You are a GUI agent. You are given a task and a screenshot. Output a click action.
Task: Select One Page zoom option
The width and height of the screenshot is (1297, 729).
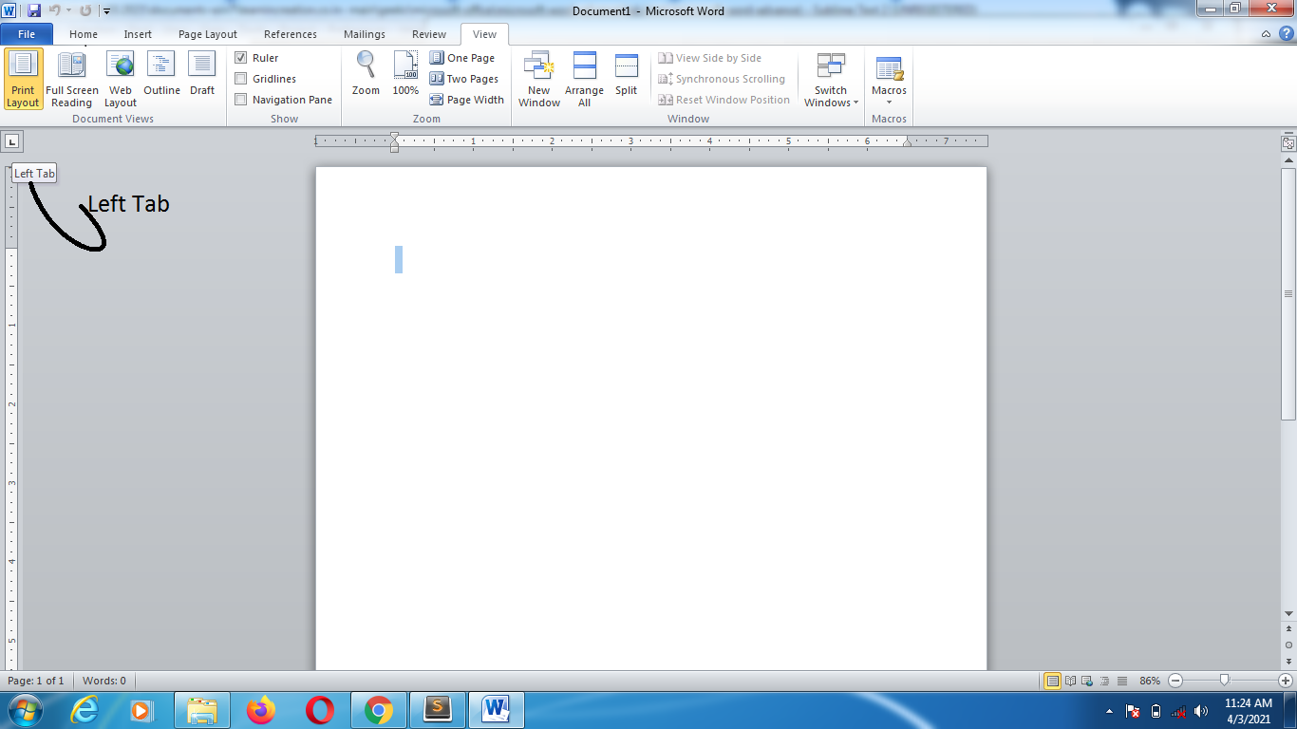click(463, 57)
